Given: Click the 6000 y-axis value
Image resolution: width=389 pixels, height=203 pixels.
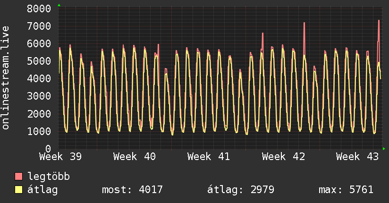Looking at the screenshot, I should (39, 44).
